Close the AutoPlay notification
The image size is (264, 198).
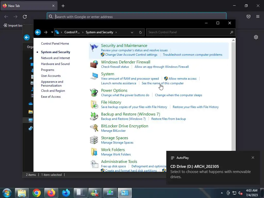click(x=253, y=158)
